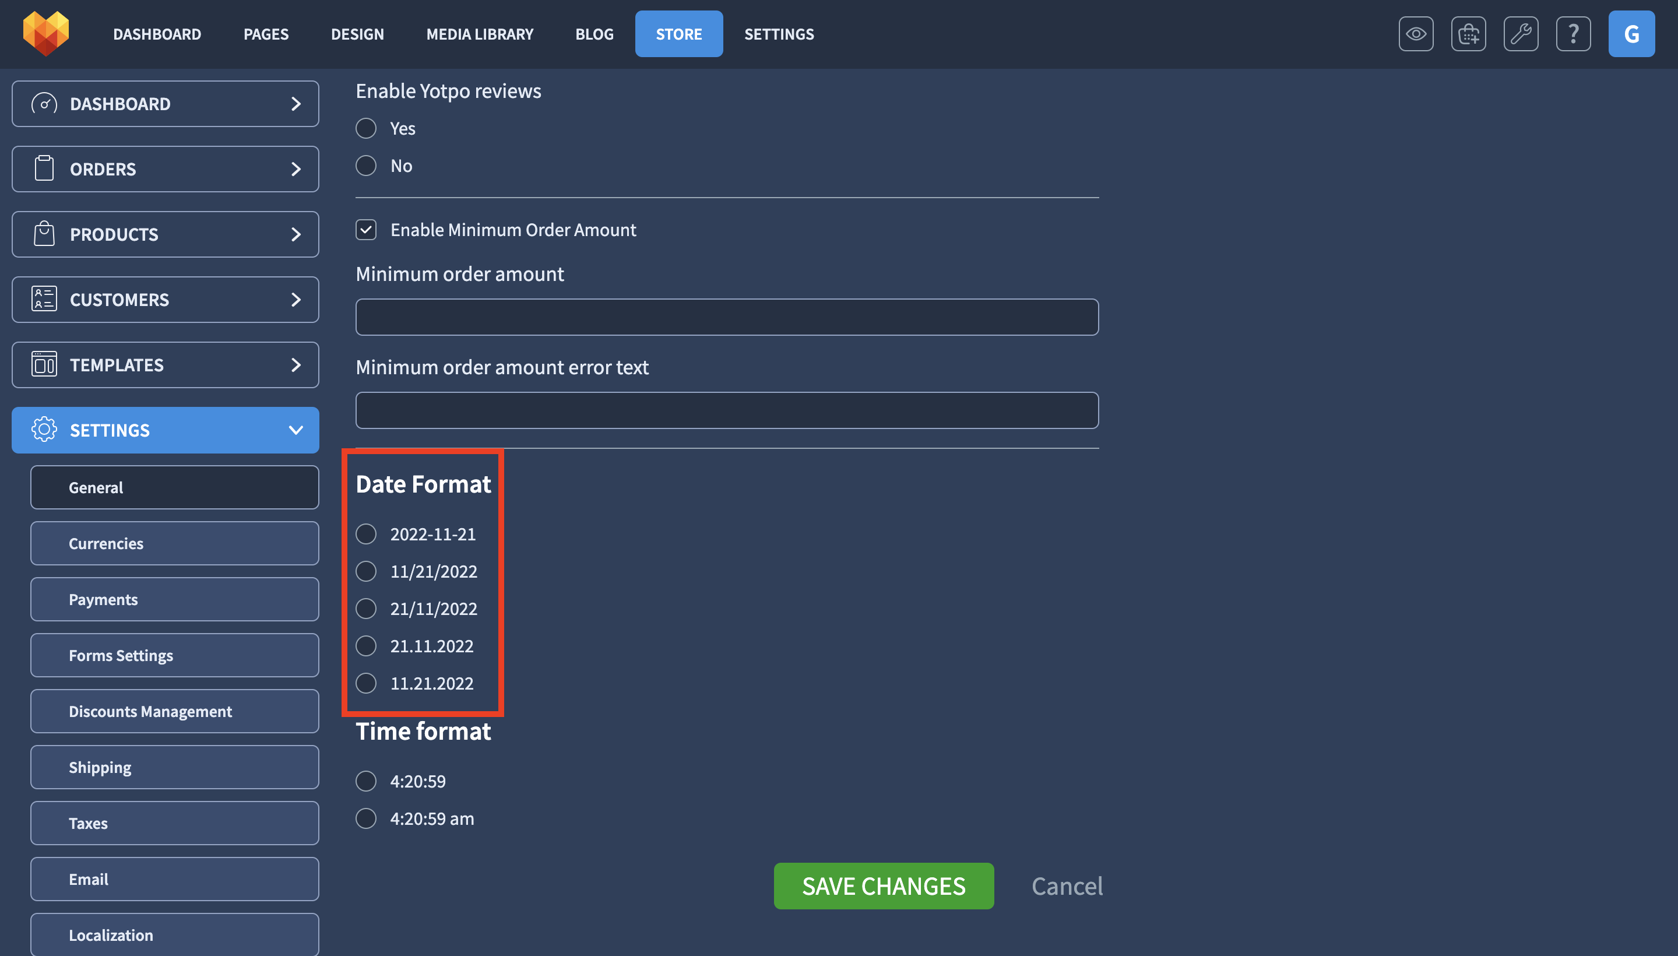Open Currencies settings

pyautogui.click(x=175, y=543)
